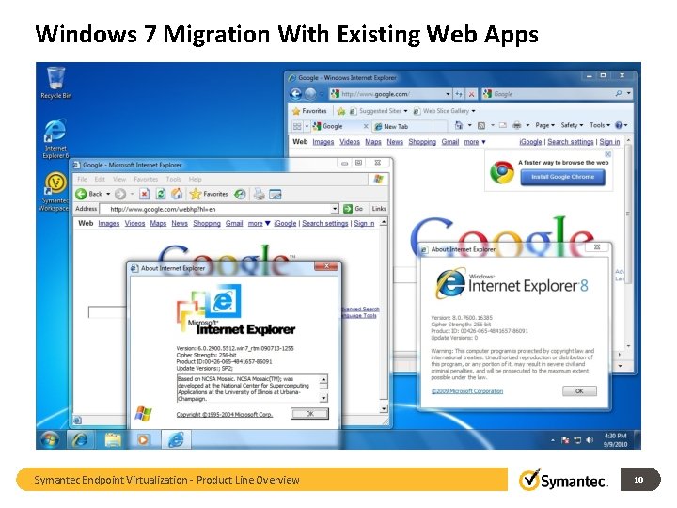
Task: Click IE8 Back arrow button
Action: click(x=296, y=94)
